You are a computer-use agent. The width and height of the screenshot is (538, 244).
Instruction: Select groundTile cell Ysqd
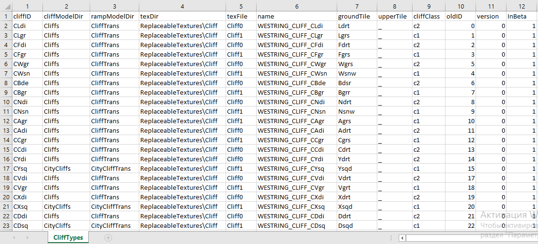(357, 168)
